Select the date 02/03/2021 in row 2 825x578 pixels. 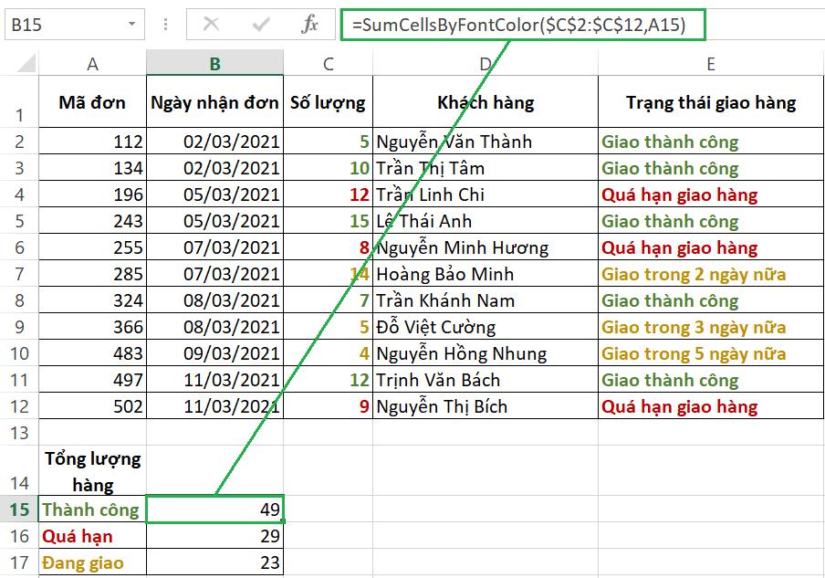[214, 142]
